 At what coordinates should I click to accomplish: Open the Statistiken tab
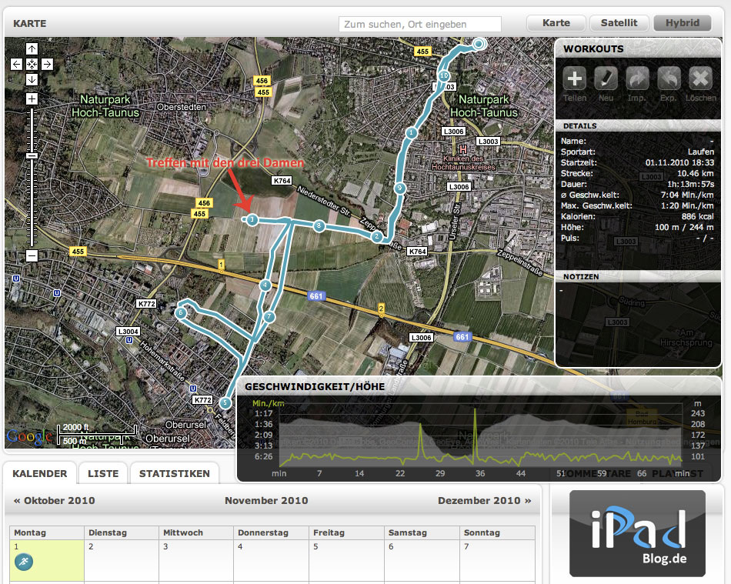point(174,473)
